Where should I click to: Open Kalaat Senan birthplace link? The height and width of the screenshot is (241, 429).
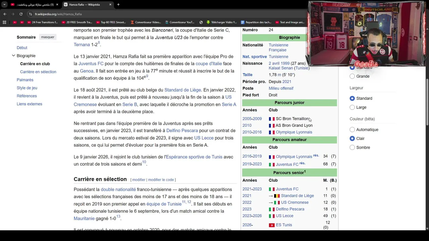pos(281,68)
